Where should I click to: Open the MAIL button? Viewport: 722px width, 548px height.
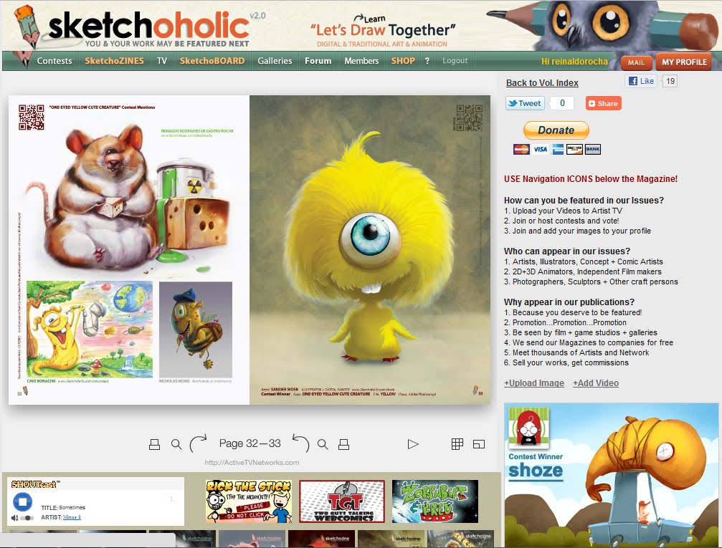point(637,62)
